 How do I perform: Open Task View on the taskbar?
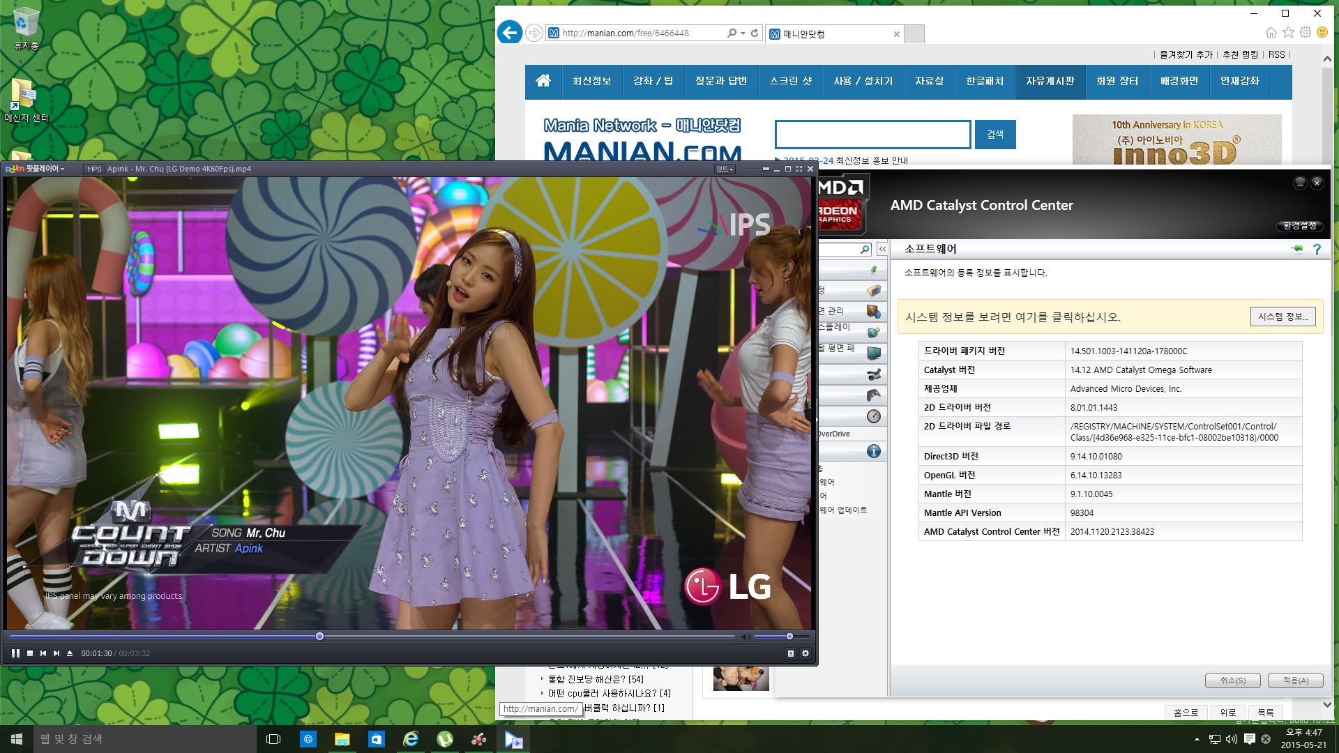pos(273,739)
